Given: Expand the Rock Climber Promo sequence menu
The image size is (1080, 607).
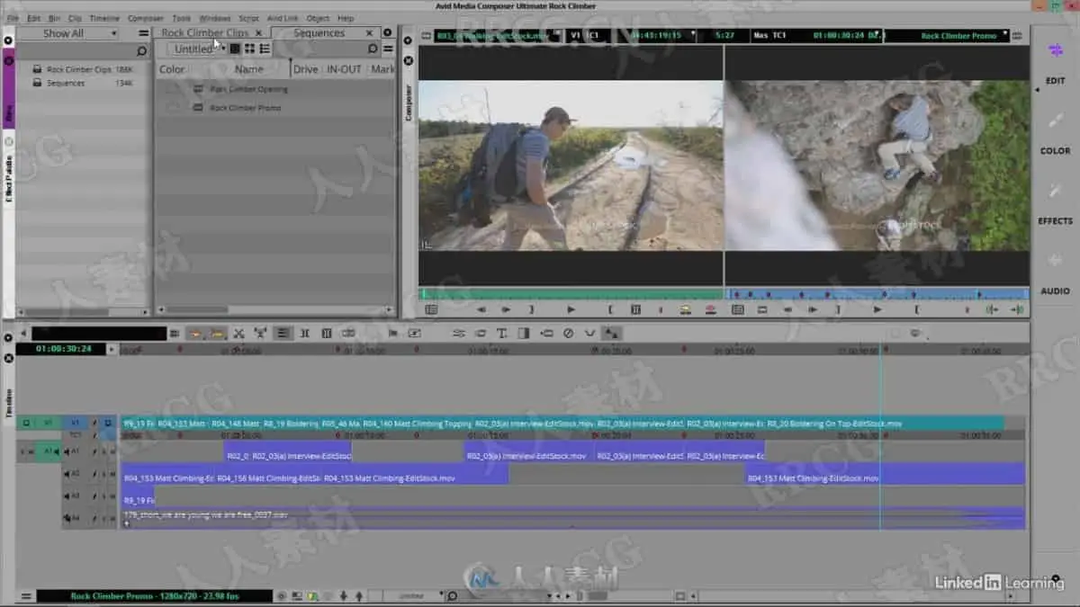Looking at the screenshot, I should click(x=959, y=36).
